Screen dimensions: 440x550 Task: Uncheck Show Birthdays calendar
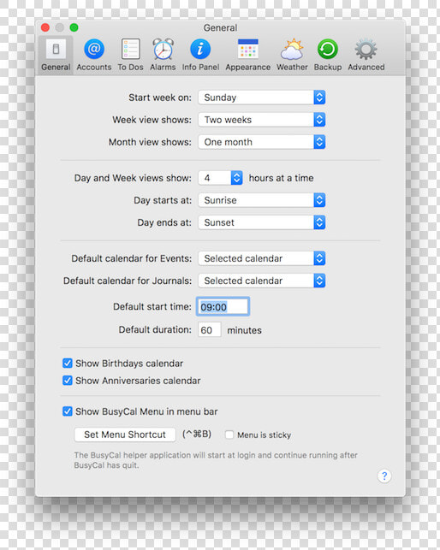(x=68, y=363)
